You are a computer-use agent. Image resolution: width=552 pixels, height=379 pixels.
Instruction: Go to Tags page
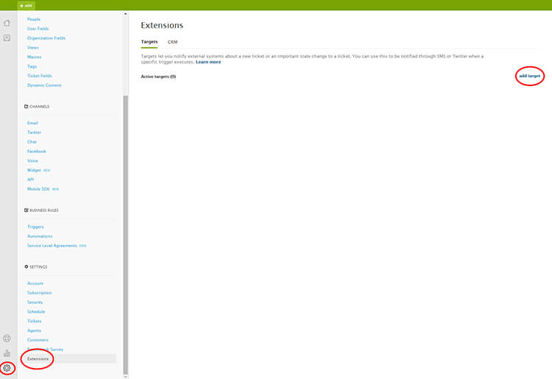pos(32,66)
